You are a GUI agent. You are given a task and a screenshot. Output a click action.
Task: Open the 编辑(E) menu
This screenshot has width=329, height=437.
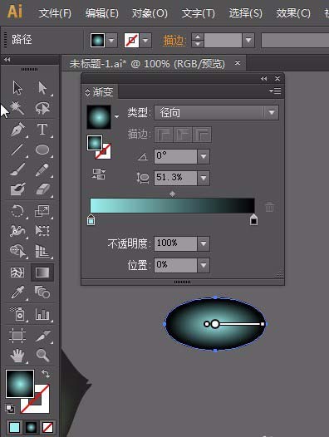tap(101, 13)
